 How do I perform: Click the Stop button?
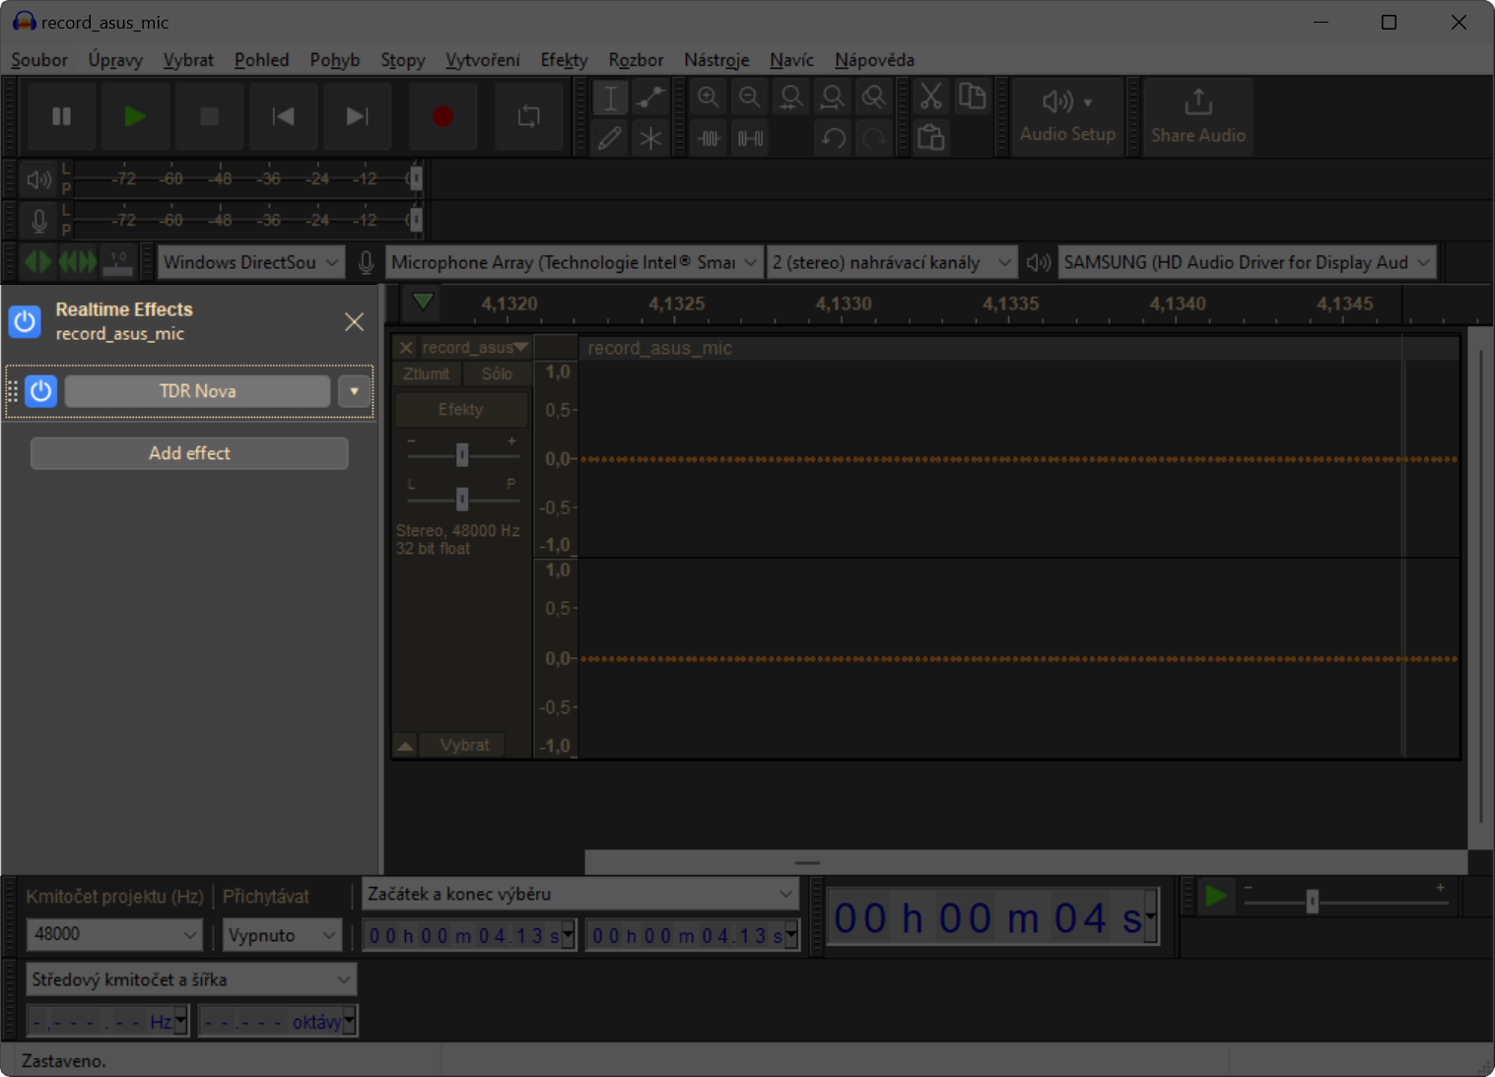tap(209, 116)
